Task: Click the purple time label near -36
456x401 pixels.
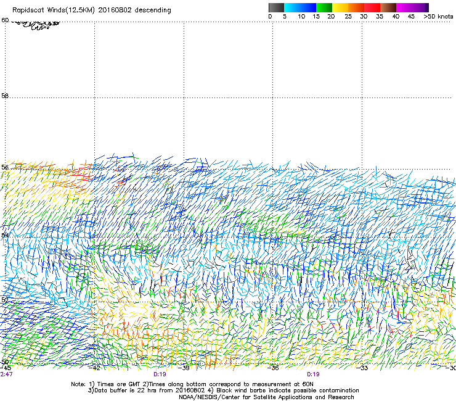Action: [x=313, y=374]
